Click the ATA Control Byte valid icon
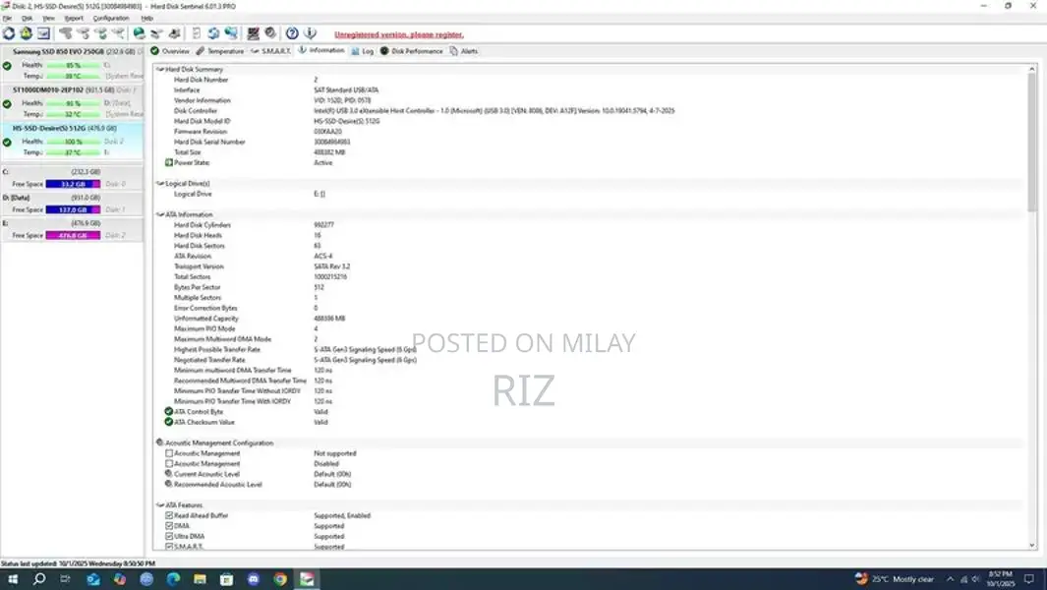 [169, 412]
